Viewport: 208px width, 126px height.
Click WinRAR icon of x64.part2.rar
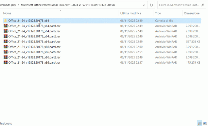(5, 31)
